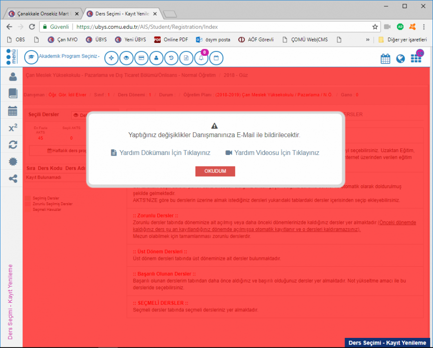Image resolution: width=433 pixels, height=348 pixels.
Task: Open the apps grid icon
Action: click(416, 57)
